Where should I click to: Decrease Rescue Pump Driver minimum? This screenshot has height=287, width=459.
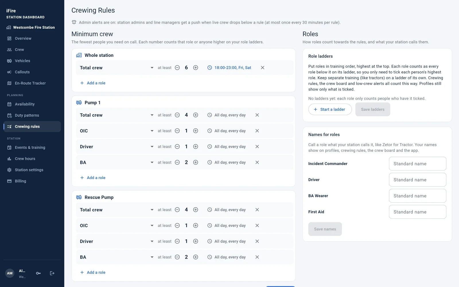[x=177, y=241]
